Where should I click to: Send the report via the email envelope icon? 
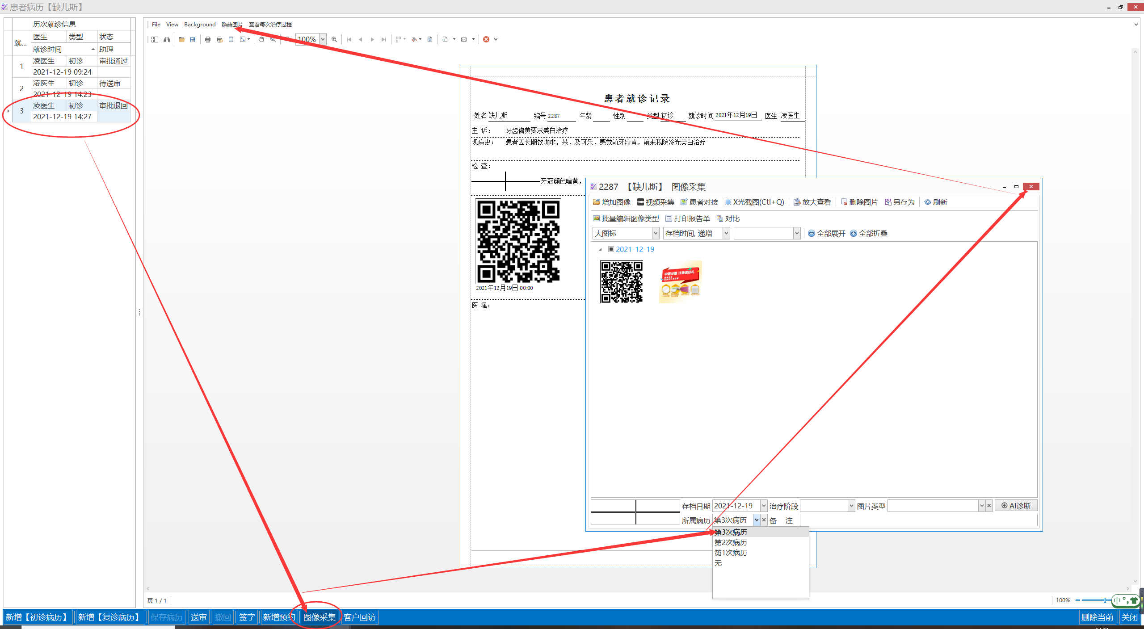click(464, 39)
